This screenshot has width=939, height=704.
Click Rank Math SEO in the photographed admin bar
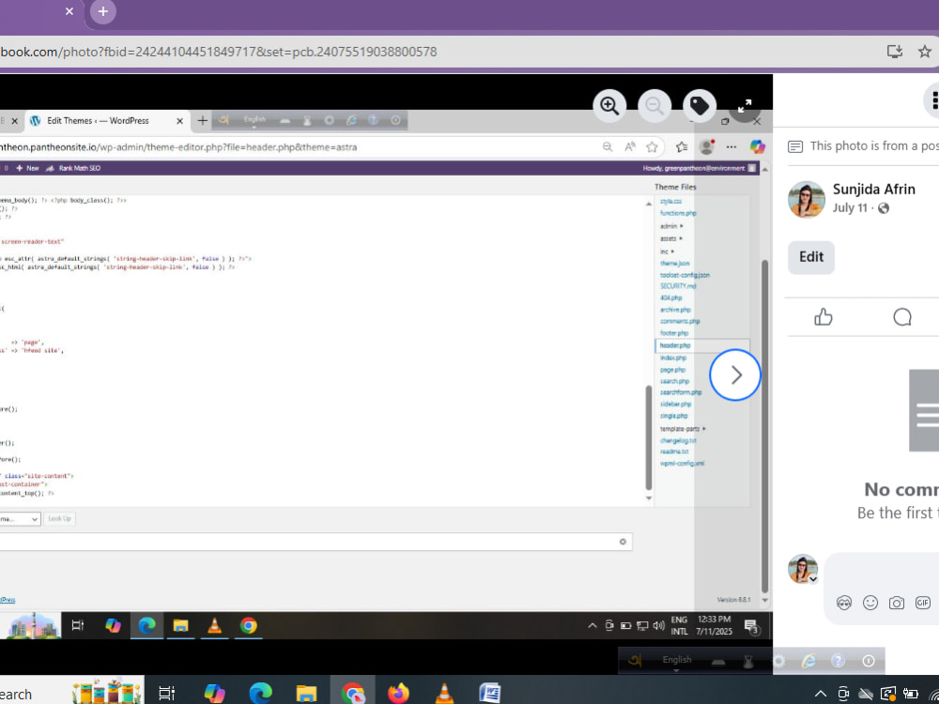74,168
